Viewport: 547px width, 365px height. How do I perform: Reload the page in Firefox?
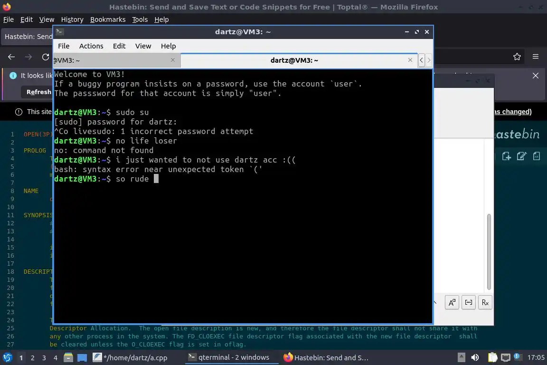pyautogui.click(x=46, y=57)
